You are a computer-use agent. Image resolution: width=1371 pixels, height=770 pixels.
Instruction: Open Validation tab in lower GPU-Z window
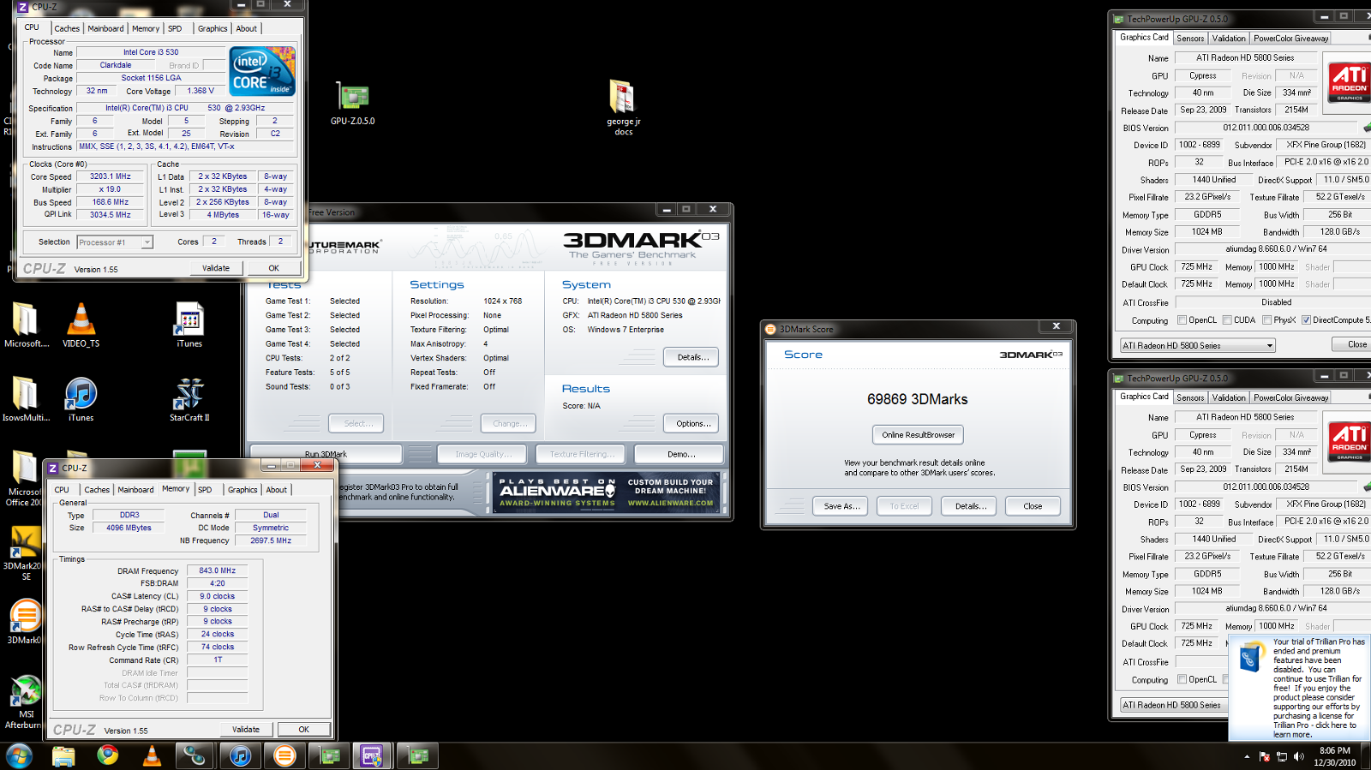pos(1229,397)
